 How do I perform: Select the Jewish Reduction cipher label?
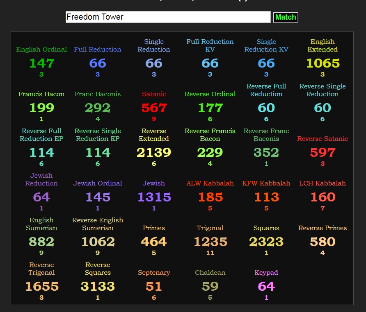click(41, 179)
